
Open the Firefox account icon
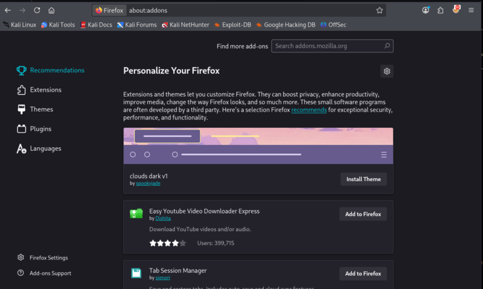pyautogui.click(x=426, y=10)
